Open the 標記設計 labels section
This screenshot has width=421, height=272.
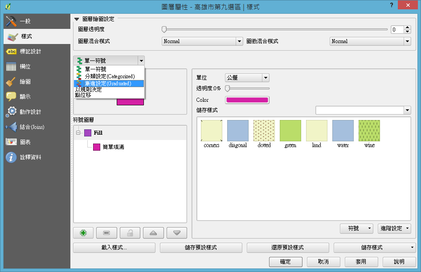[30, 52]
